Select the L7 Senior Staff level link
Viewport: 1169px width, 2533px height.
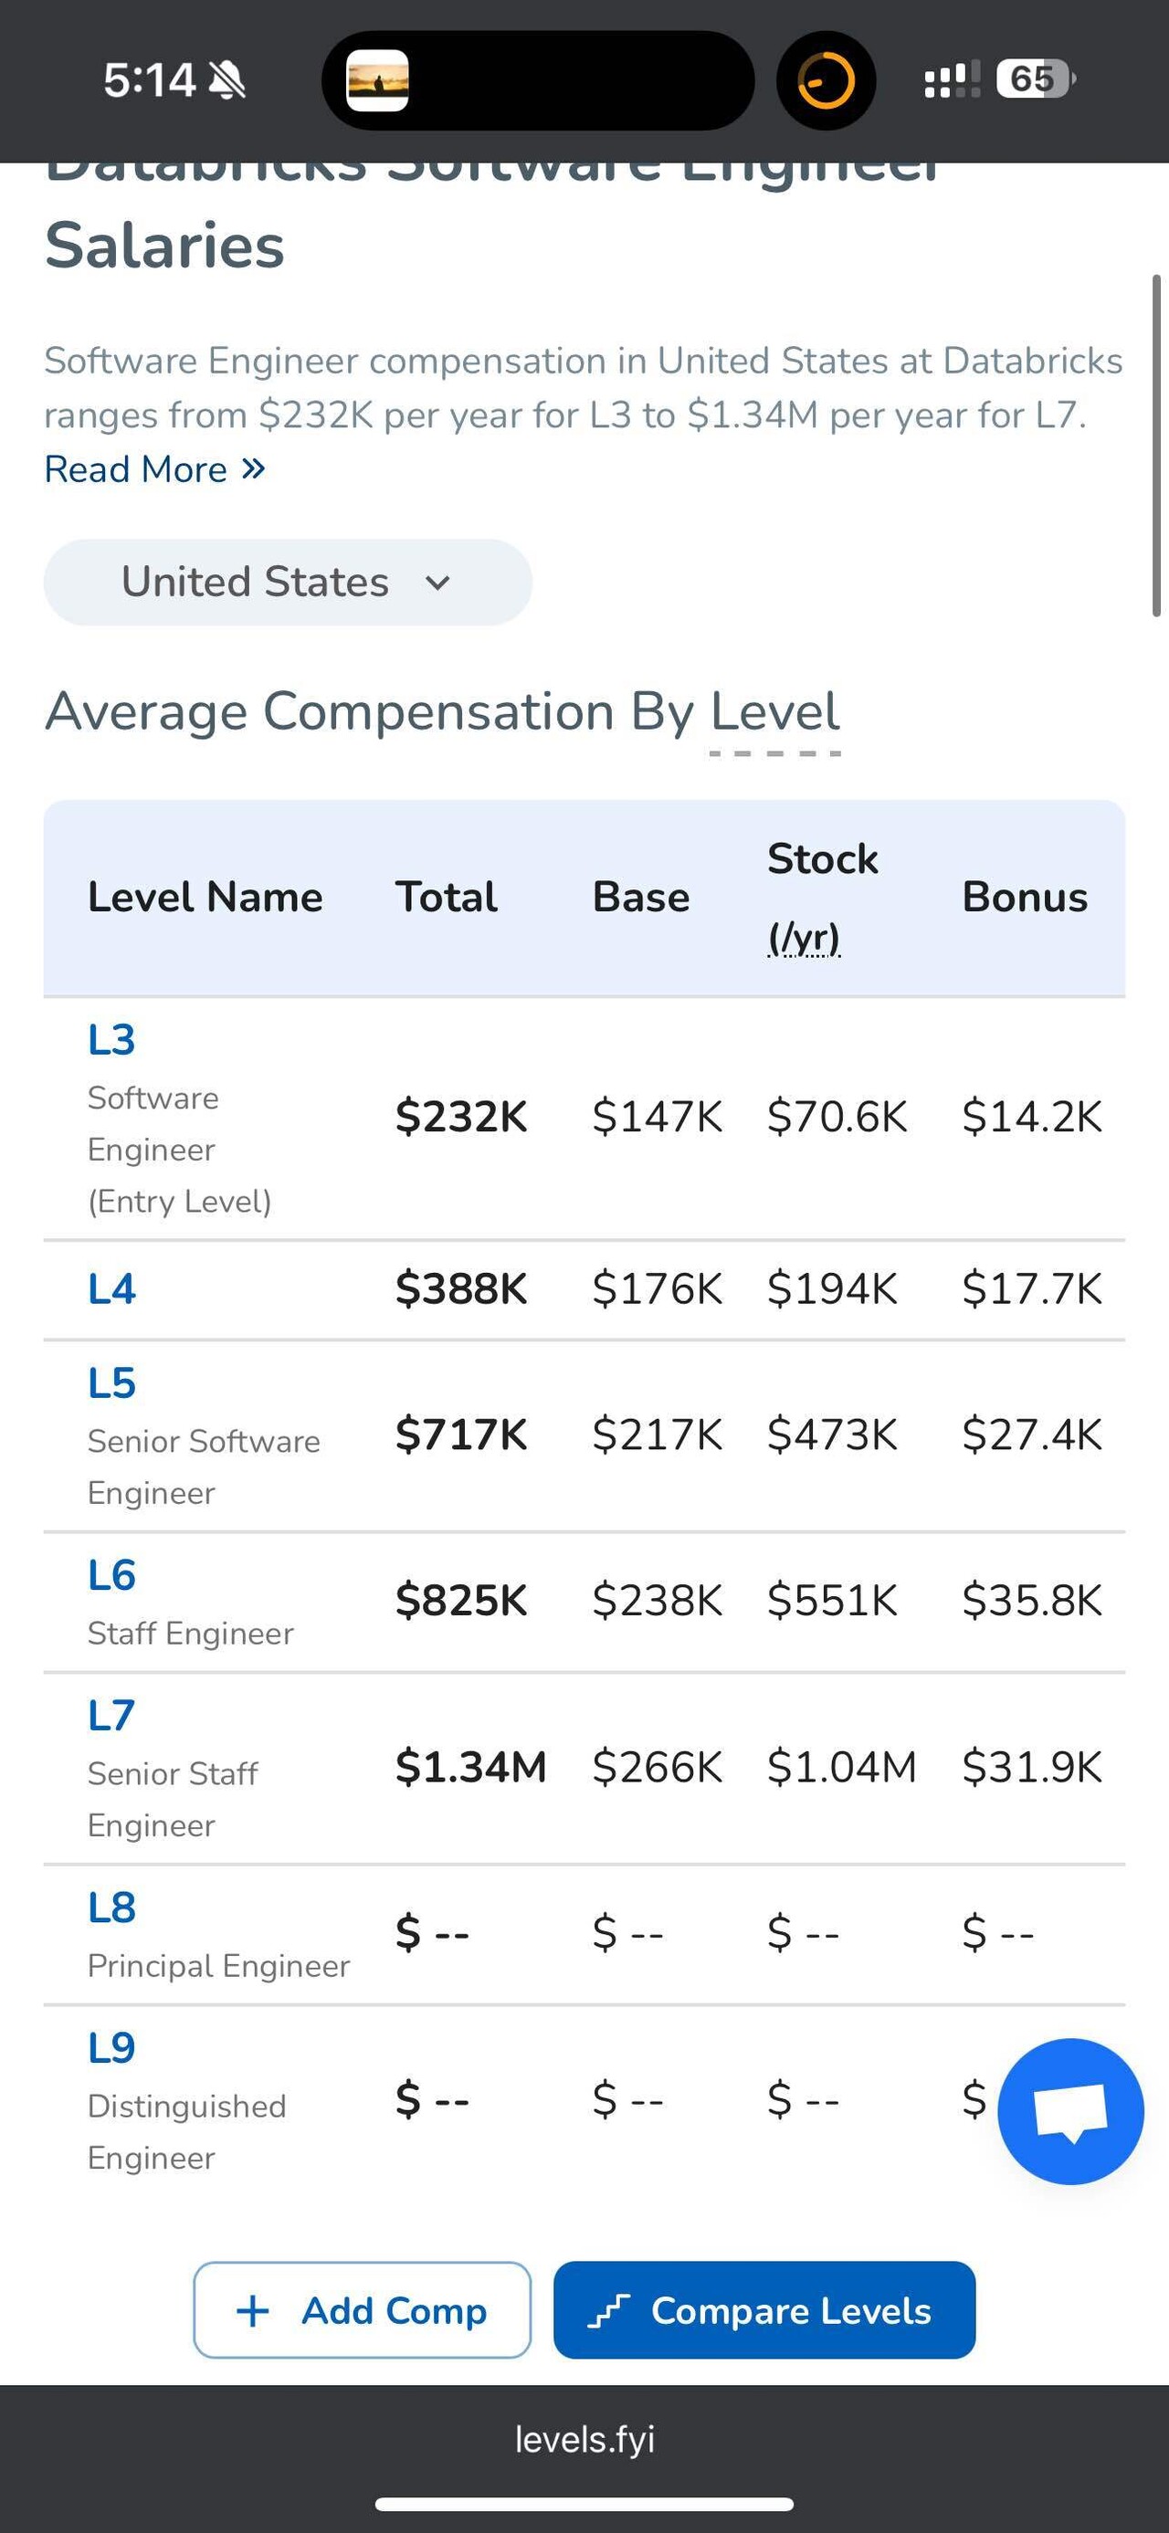111,1716
